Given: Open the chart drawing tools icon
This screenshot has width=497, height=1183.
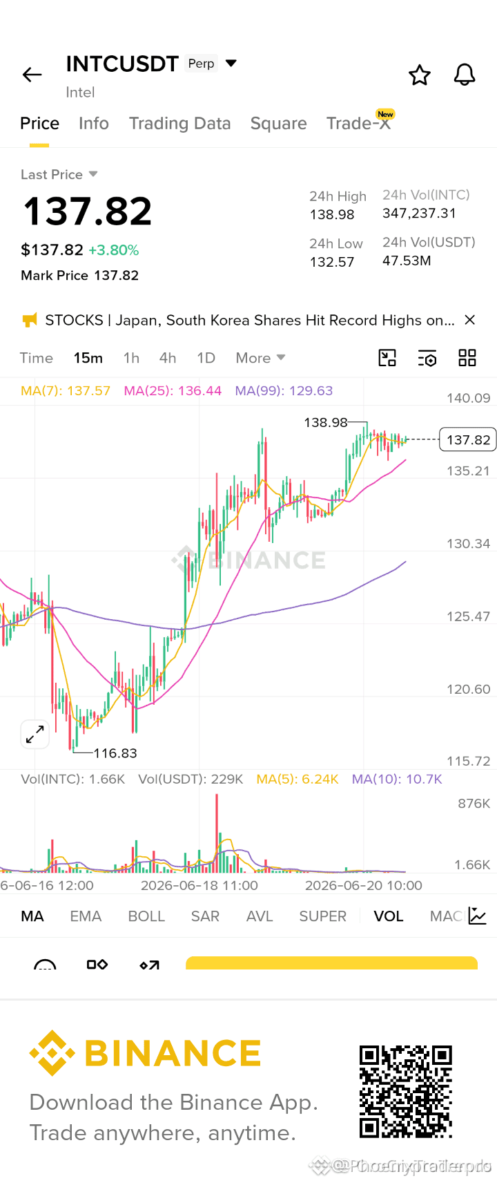Looking at the screenshot, I should 387,358.
